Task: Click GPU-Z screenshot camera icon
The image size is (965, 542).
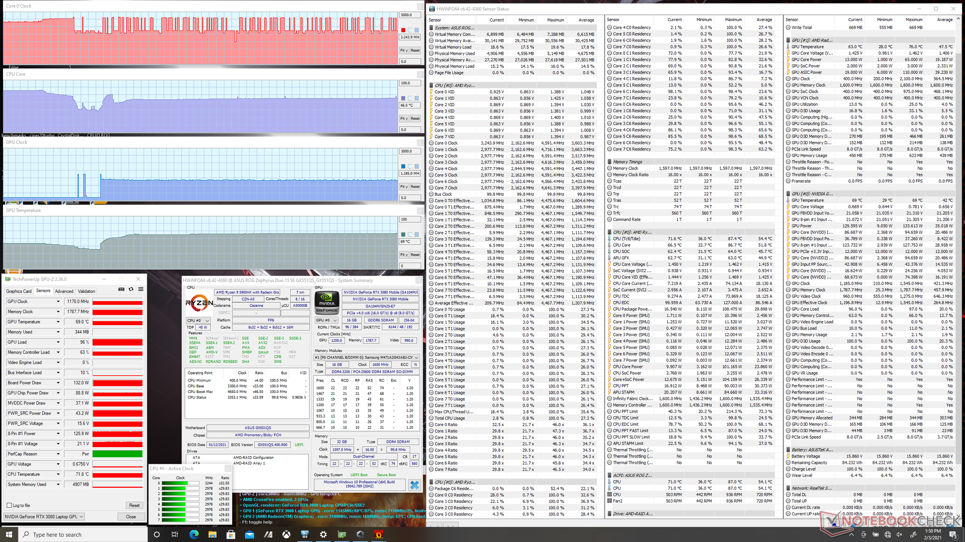Action: click(x=121, y=289)
